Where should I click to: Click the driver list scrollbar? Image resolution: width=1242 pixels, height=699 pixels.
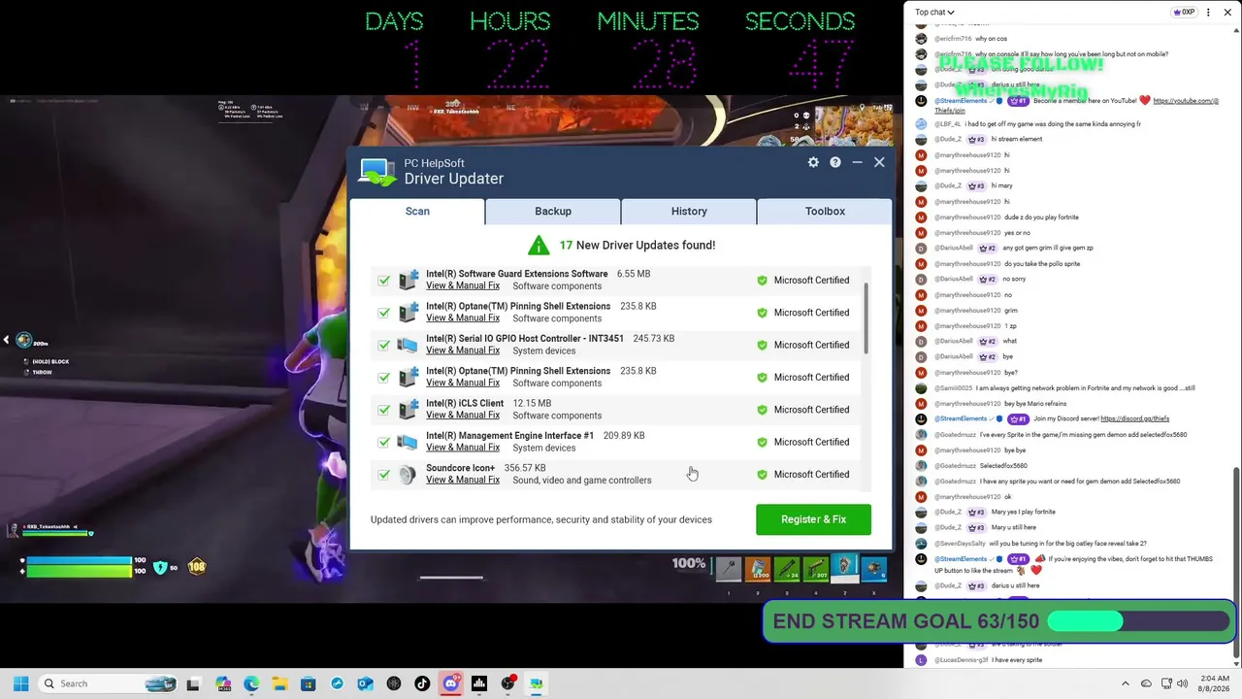point(866,319)
